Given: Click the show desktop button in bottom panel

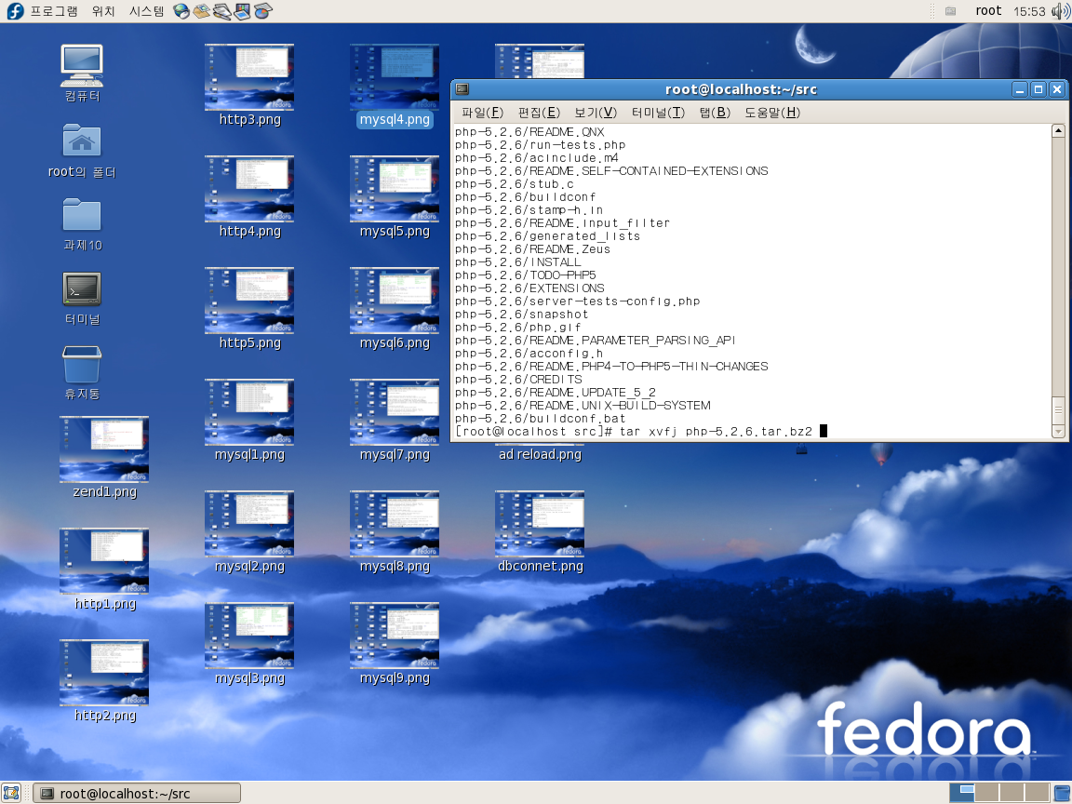Looking at the screenshot, I should tap(12, 793).
